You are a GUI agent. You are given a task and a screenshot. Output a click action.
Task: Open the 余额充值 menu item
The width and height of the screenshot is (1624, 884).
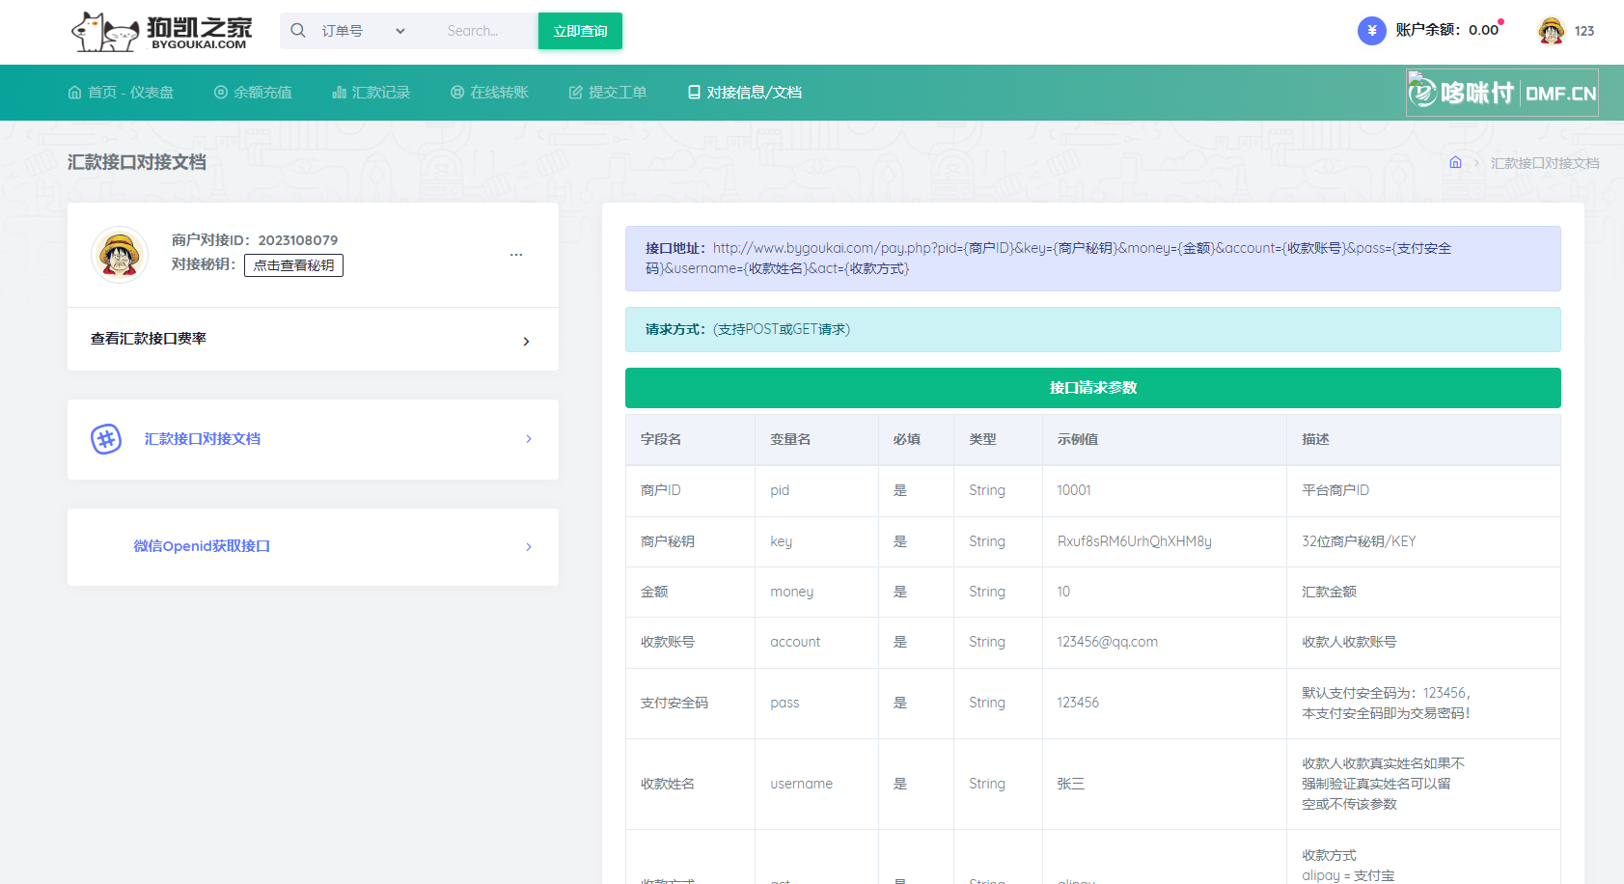253,93
